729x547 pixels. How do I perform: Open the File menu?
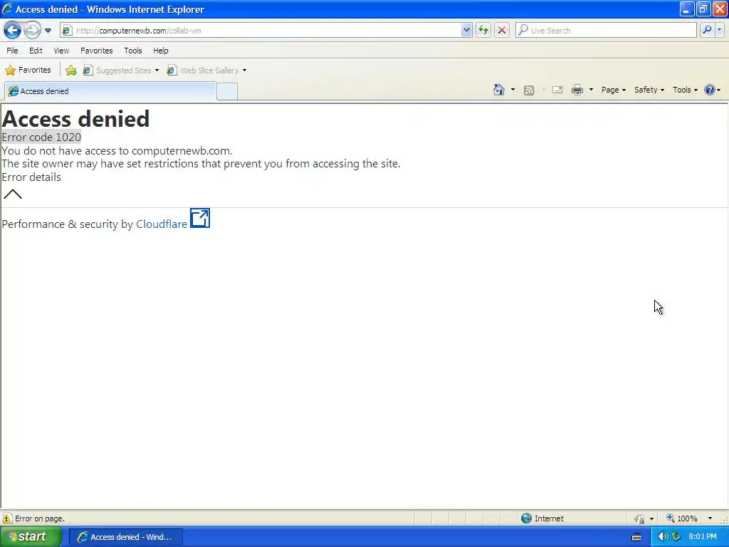pyautogui.click(x=12, y=51)
